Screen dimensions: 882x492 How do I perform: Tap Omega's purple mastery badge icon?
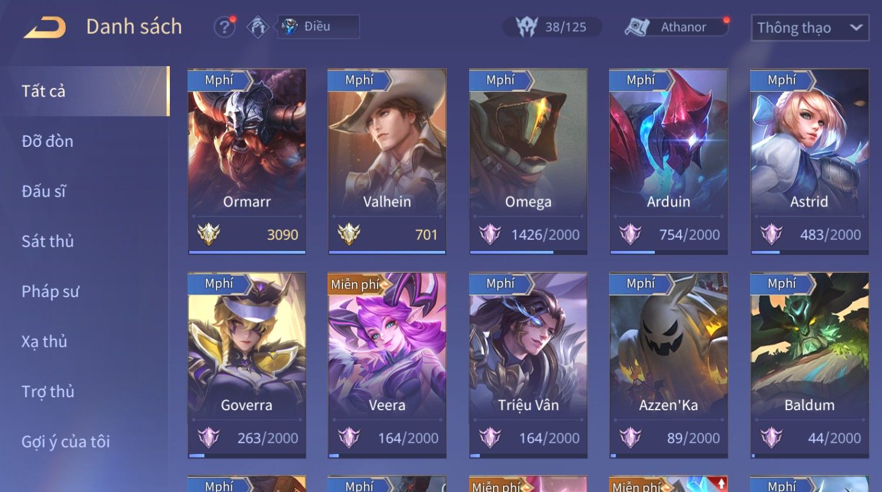pyautogui.click(x=490, y=235)
